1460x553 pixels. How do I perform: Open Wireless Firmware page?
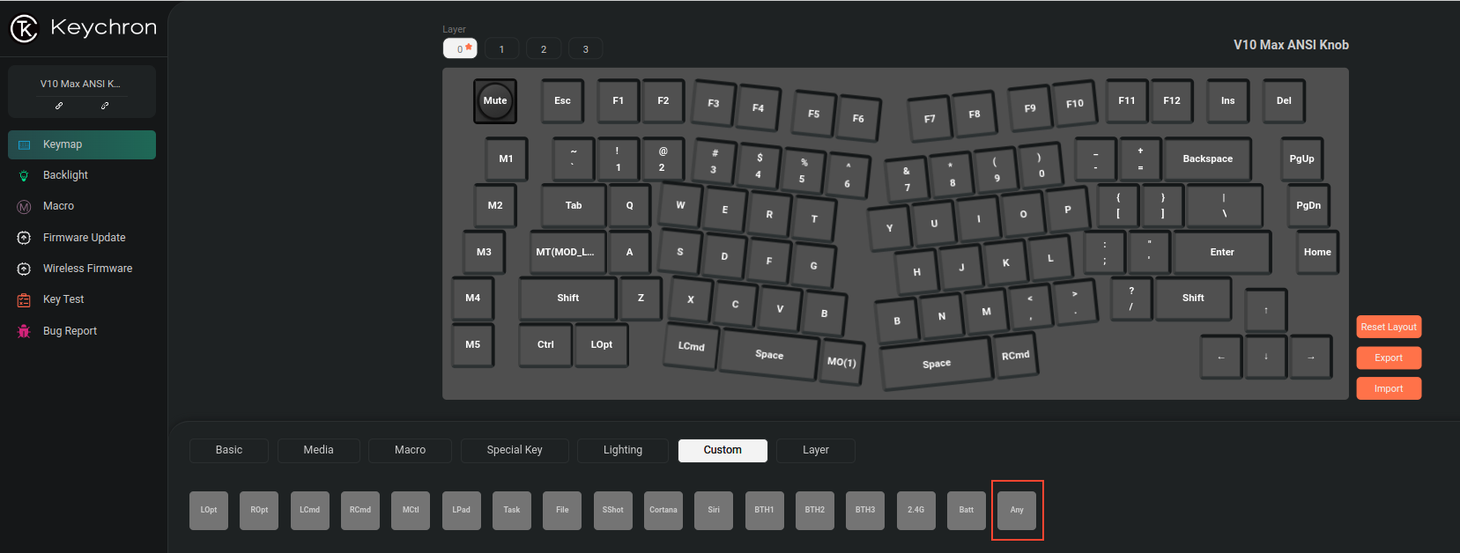pos(82,269)
